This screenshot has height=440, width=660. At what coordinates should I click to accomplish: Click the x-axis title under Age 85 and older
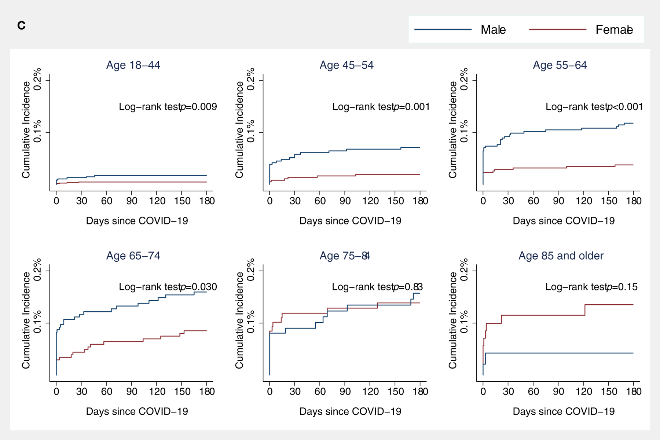[x=564, y=411]
